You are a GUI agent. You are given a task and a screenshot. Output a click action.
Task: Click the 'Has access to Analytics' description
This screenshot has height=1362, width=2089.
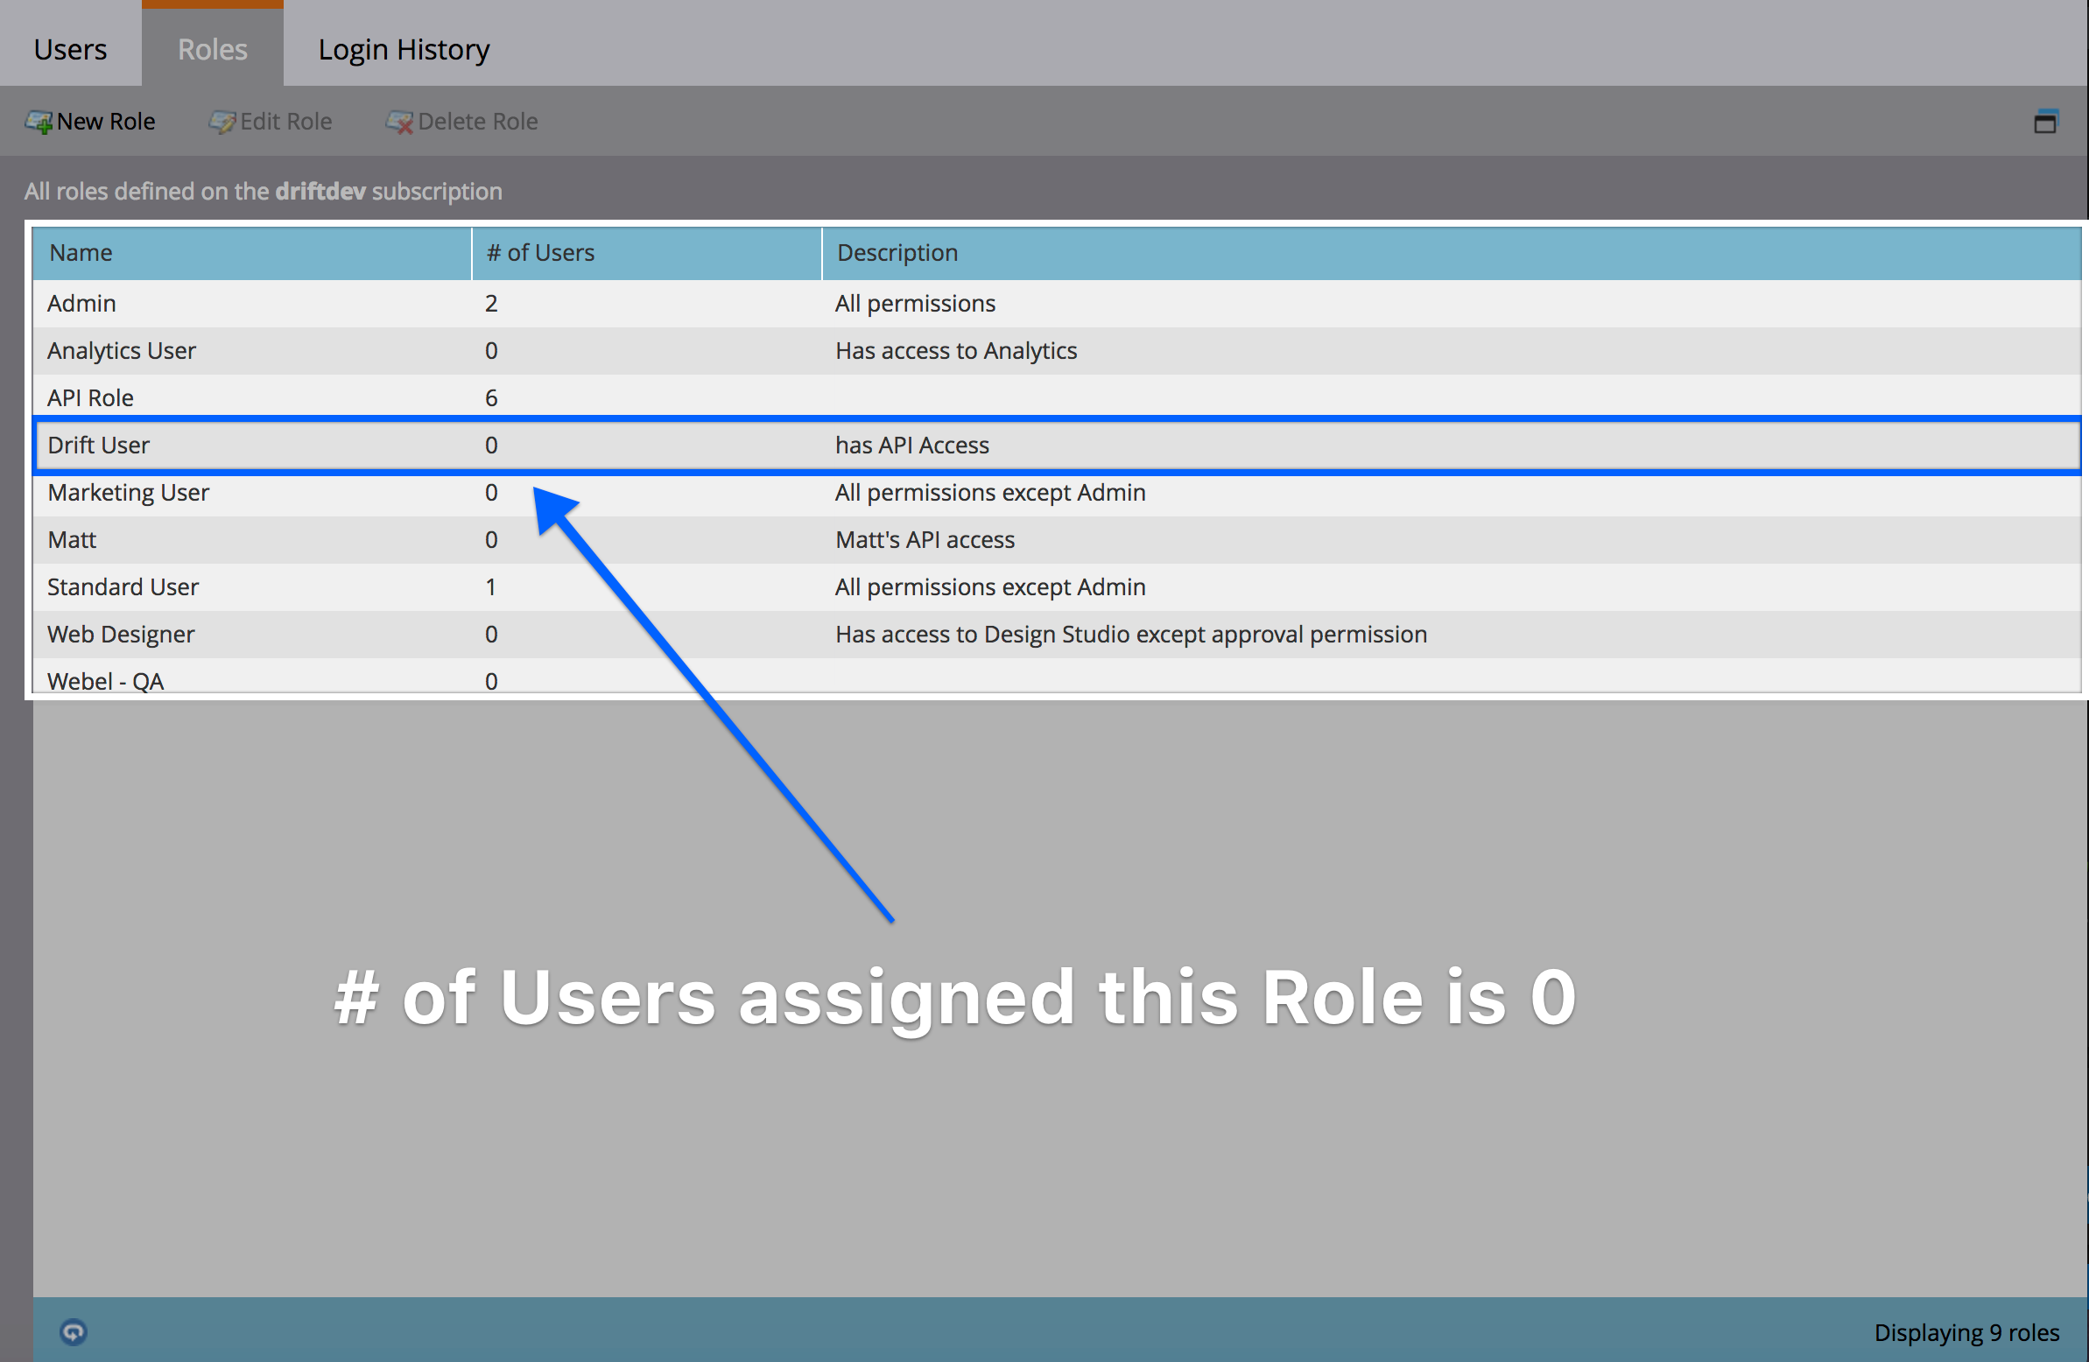pos(956,351)
